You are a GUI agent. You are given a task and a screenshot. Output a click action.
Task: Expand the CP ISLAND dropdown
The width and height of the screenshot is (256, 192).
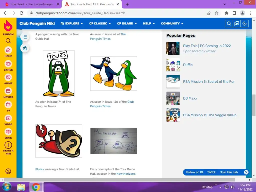point(127,23)
